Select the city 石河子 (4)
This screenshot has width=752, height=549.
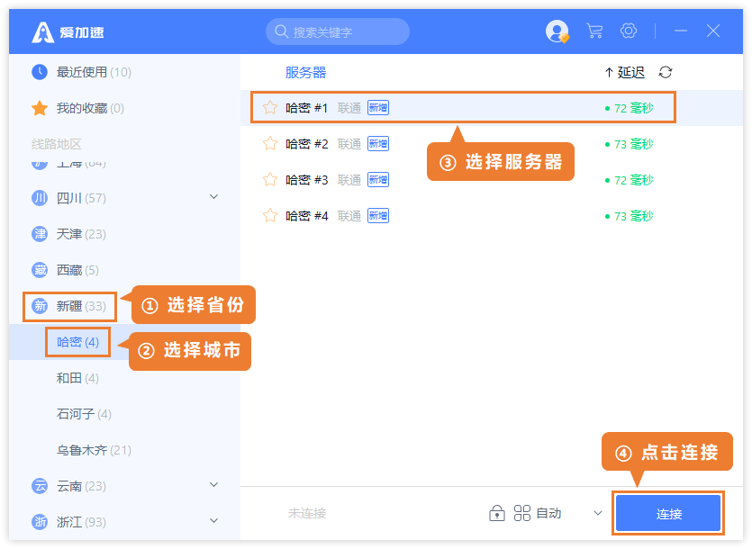click(84, 414)
